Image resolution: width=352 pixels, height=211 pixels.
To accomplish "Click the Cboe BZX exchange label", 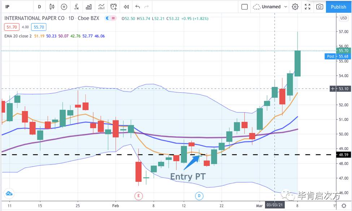I will click(88, 18).
